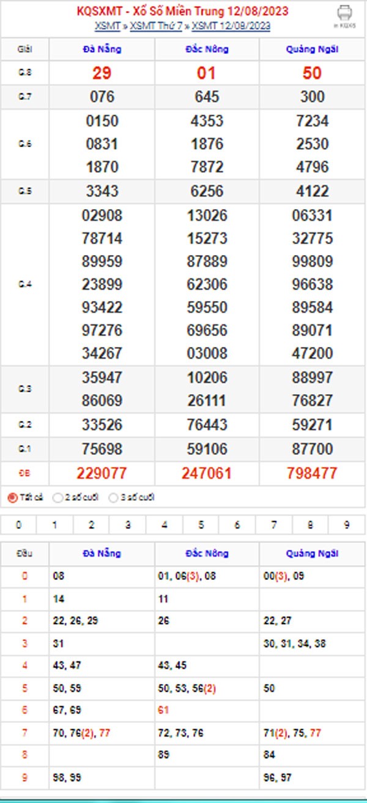Go to 'XSMT Thứ 7' breadcrumb link
The image size is (367, 803).
tap(156, 26)
